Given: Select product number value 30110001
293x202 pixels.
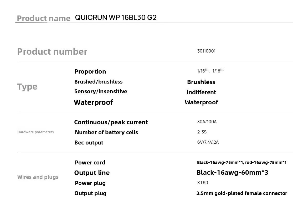Looking at the screenshot, I should [206, 51].
